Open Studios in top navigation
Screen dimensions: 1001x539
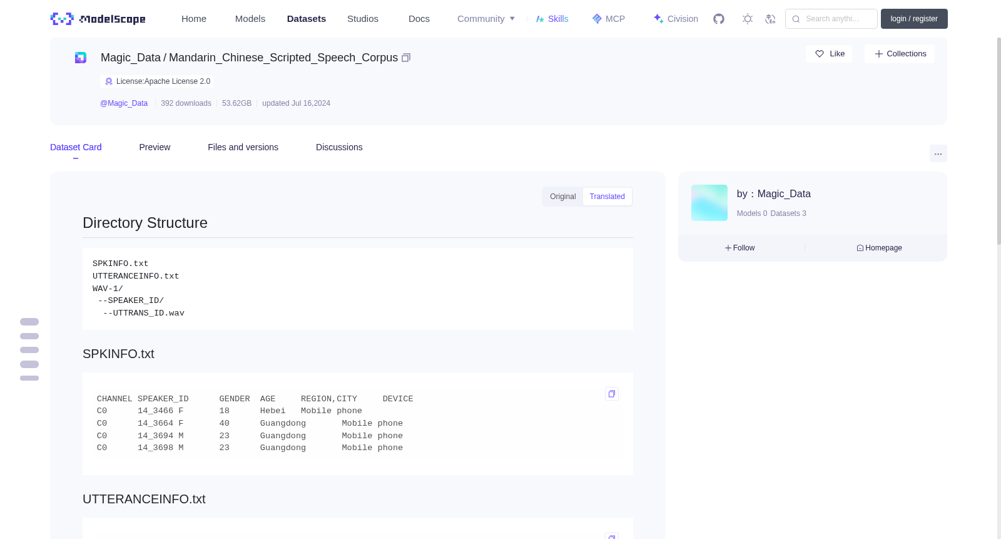(363, 19)
